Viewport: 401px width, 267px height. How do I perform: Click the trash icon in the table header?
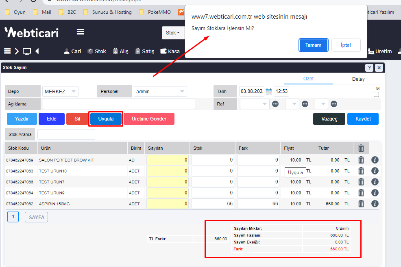(361, 148)
